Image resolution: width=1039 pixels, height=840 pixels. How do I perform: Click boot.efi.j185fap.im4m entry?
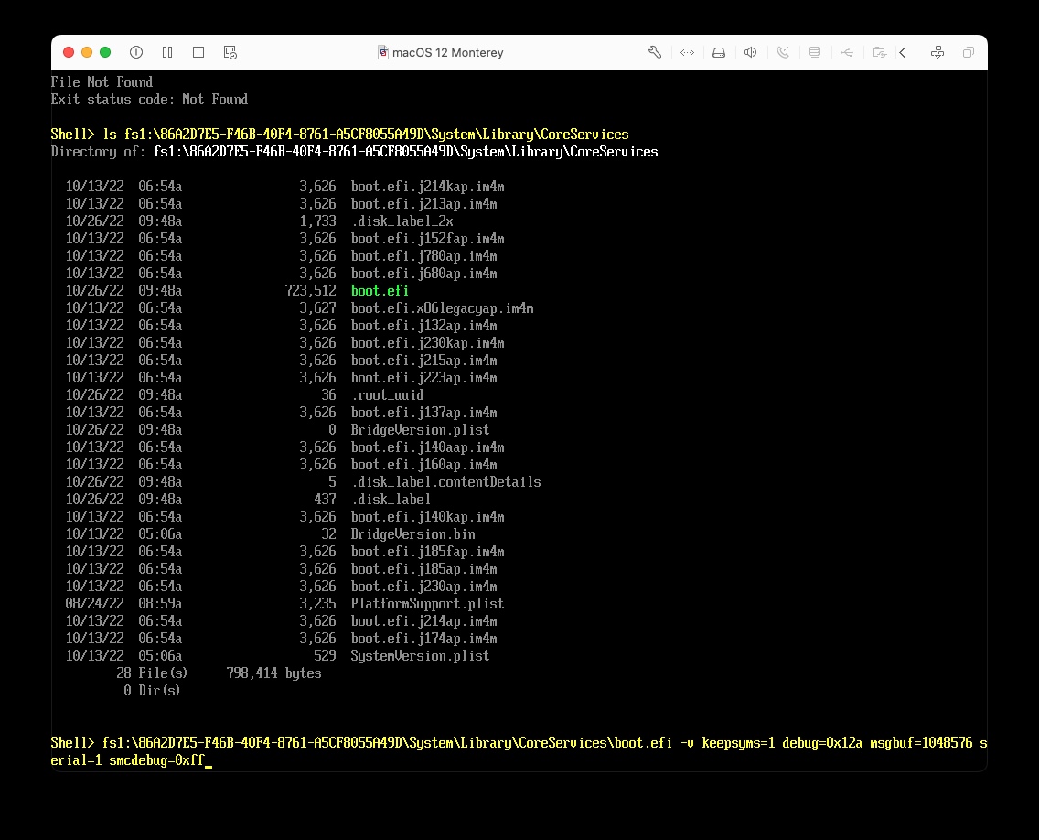pos(427,551)
